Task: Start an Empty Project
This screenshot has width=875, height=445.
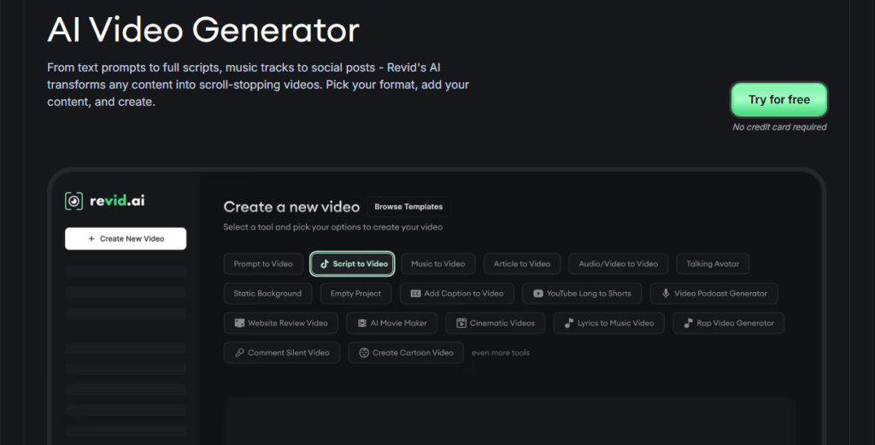Action: 356,293
